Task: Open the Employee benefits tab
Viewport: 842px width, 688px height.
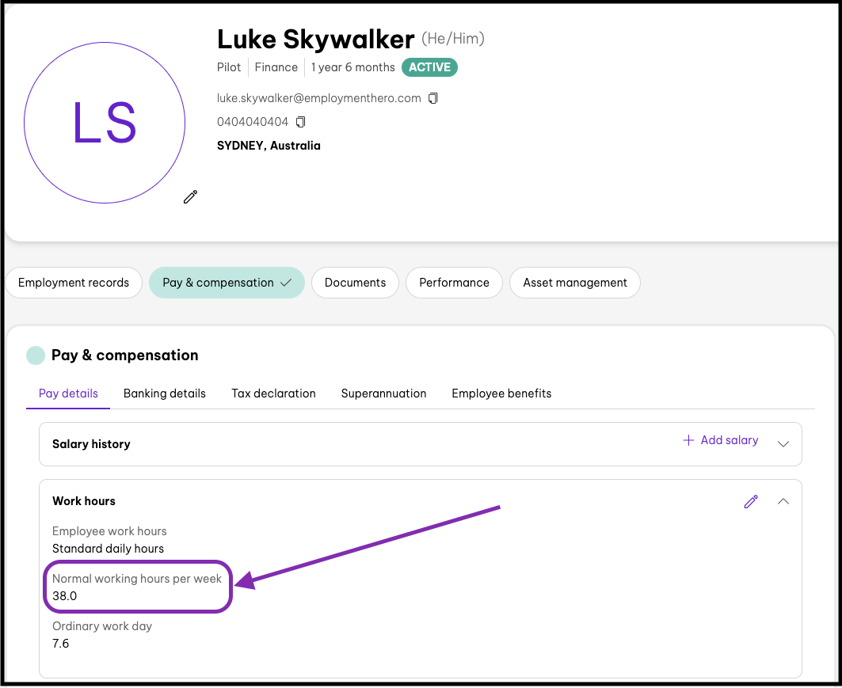Action: tap(501, 393)
